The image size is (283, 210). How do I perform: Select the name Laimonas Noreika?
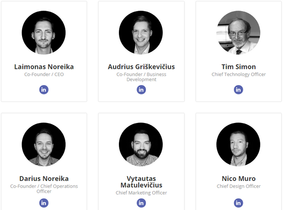[44, 67]
